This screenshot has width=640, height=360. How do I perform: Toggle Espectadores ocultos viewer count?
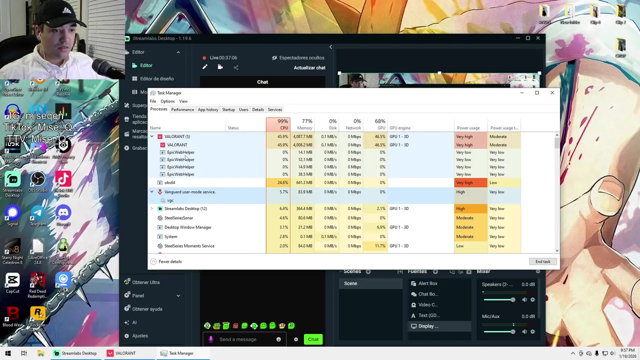pos(298,58)
